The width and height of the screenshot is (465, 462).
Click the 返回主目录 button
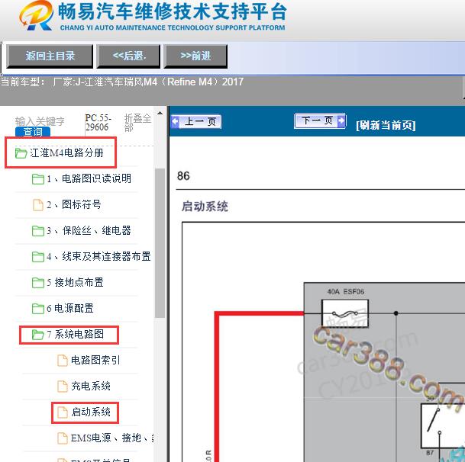pyautogui.click(x=50, y=56)
